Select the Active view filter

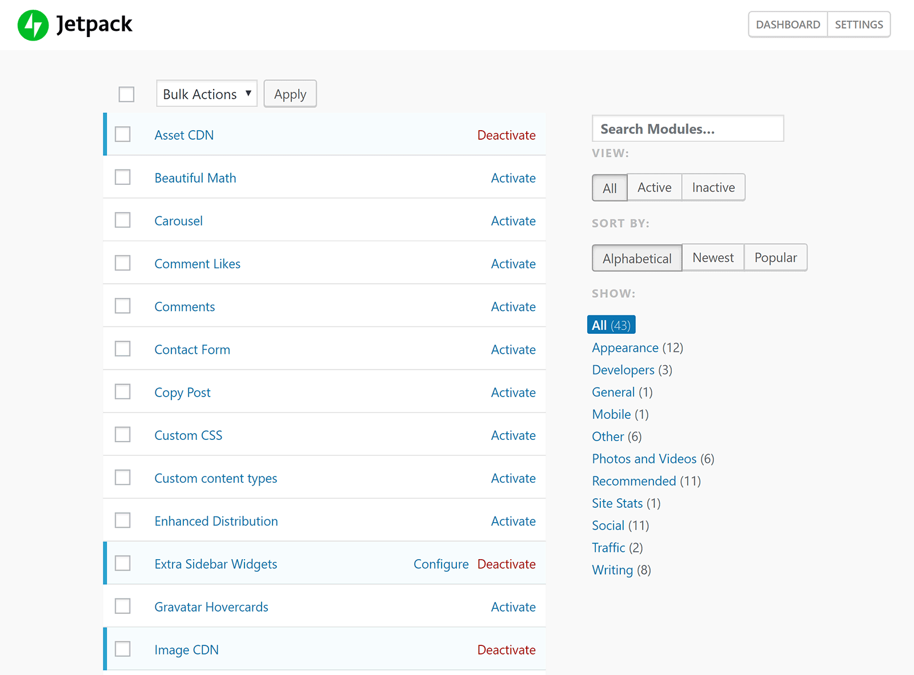point(655,187)
